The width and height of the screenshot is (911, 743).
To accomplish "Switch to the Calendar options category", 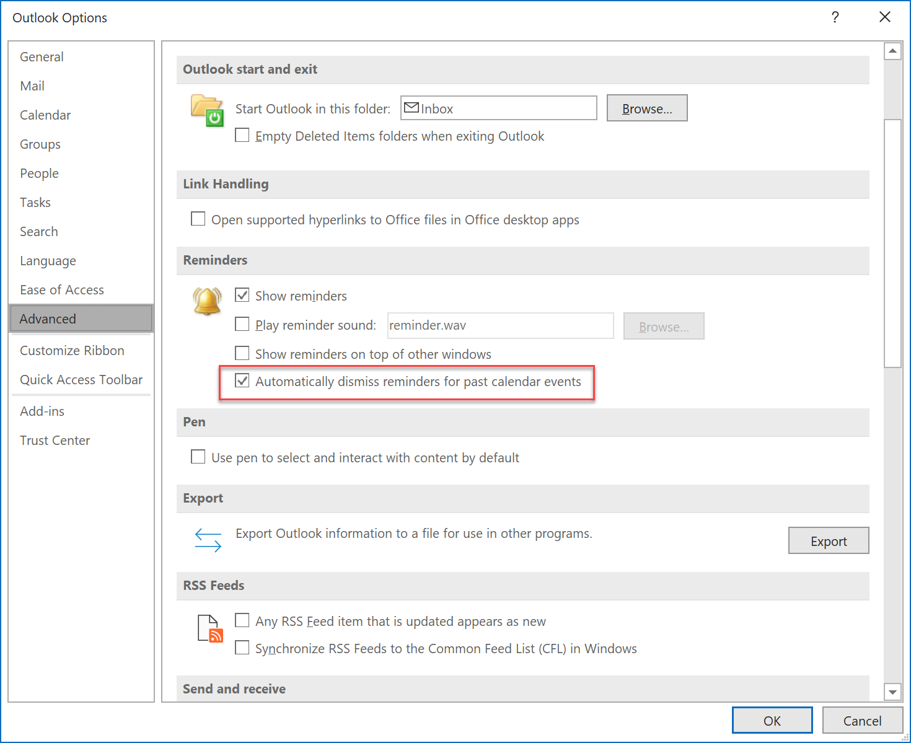I will coord(45,115).
